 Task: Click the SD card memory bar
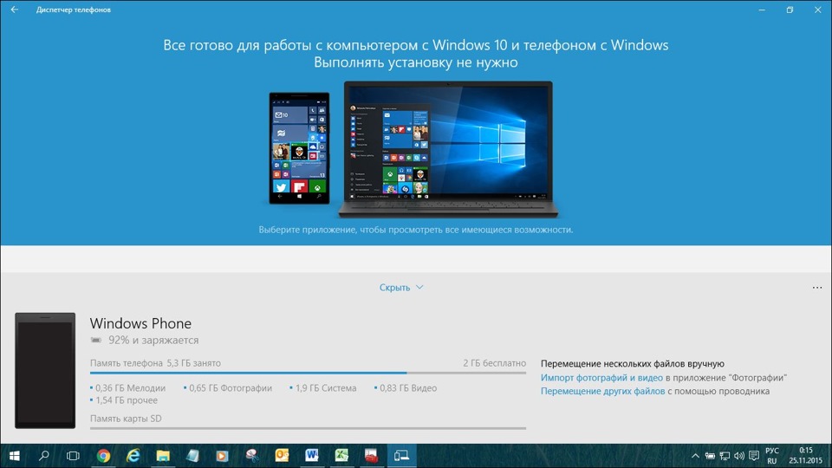pos(308,427)
